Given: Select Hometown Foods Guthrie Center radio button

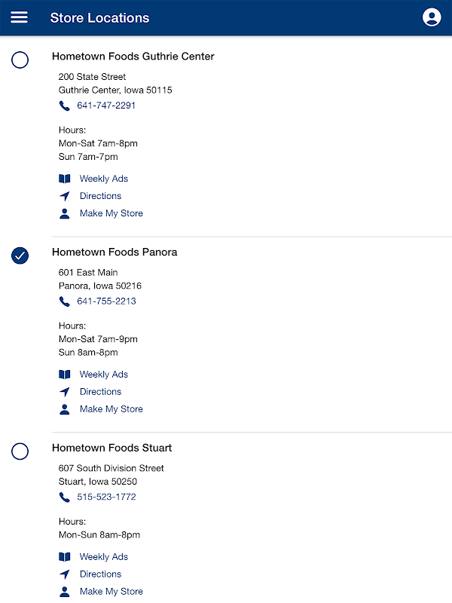Looking at the screenshot, I should click(20, 60).
